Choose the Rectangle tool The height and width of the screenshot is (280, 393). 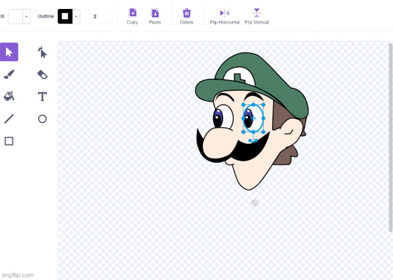tap(9, 141)
